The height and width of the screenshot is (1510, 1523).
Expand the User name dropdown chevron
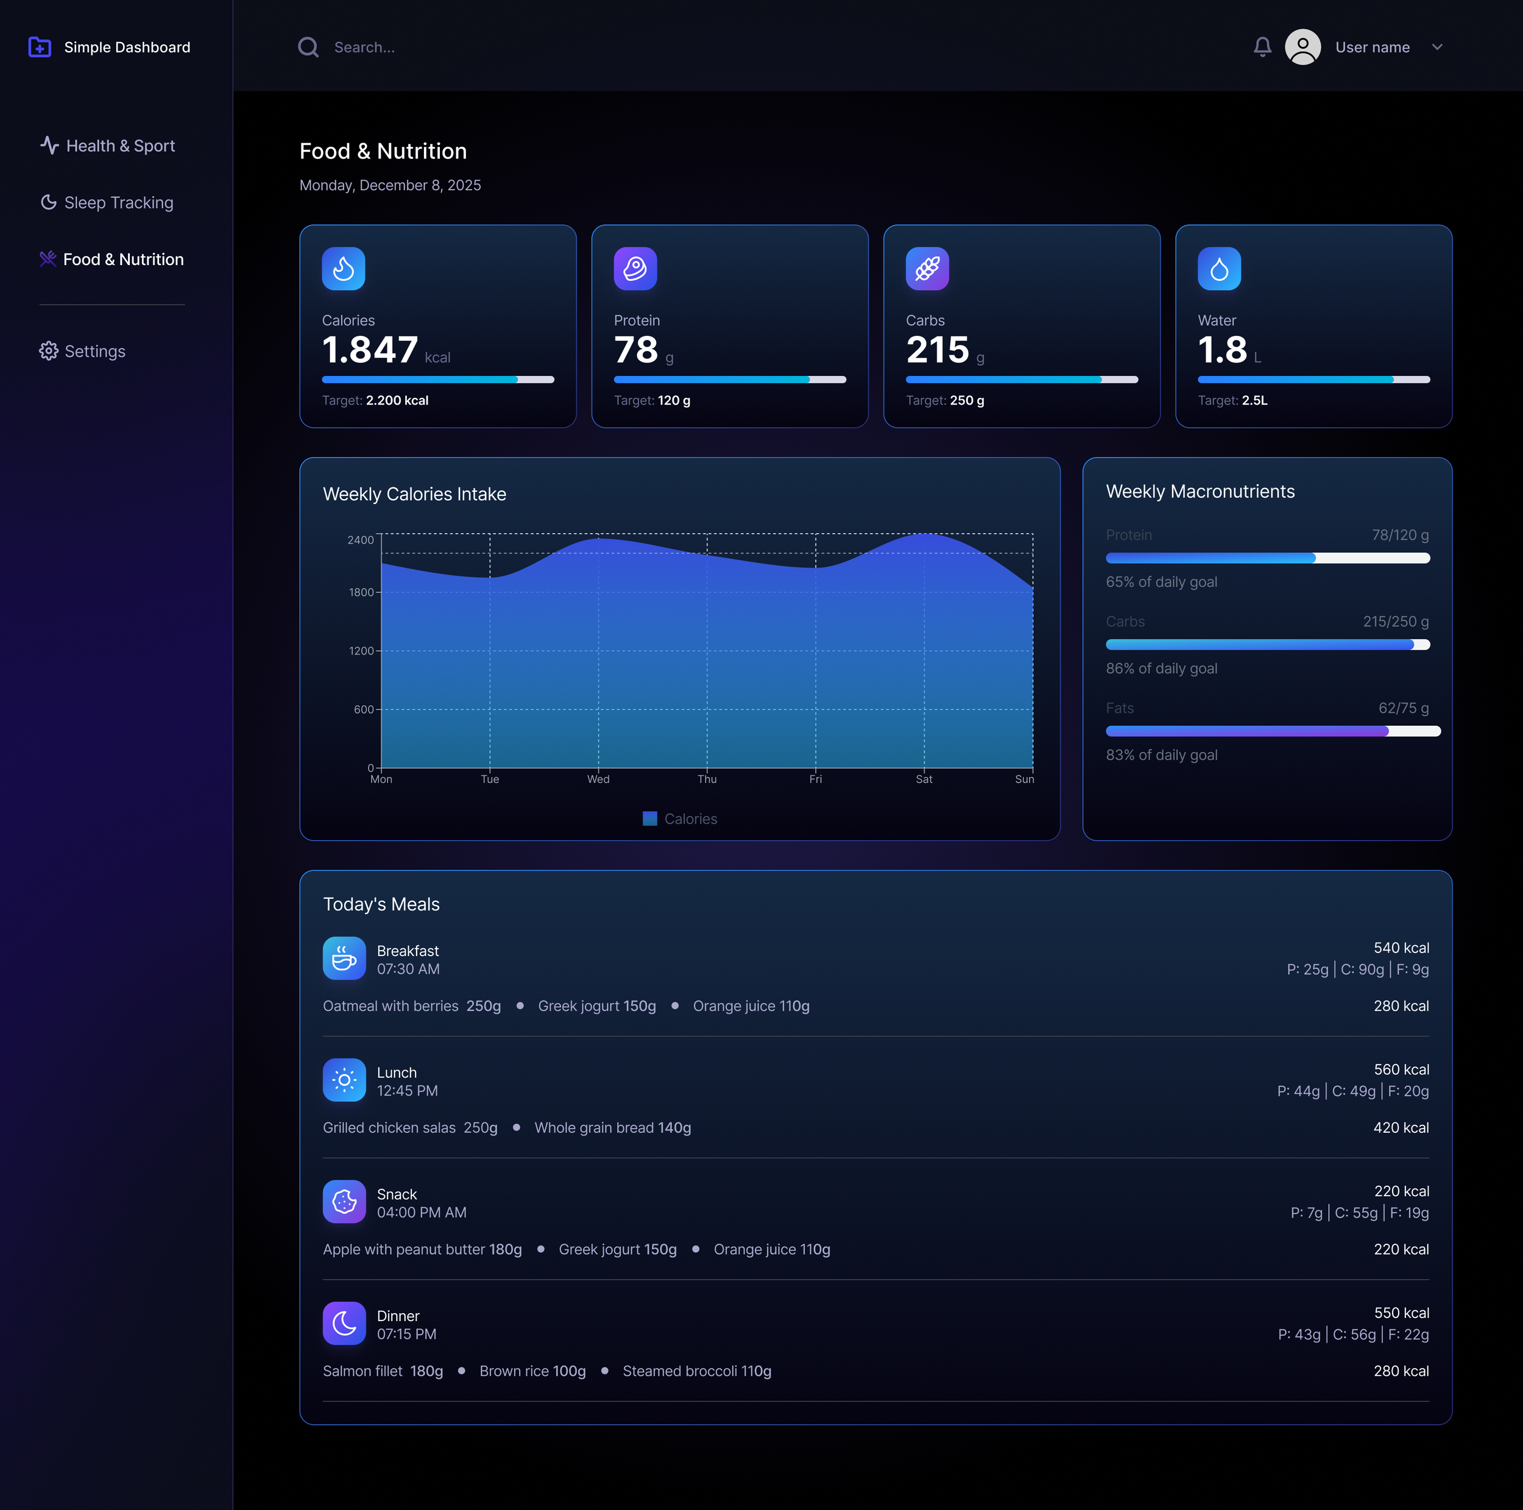point(1436,48)
